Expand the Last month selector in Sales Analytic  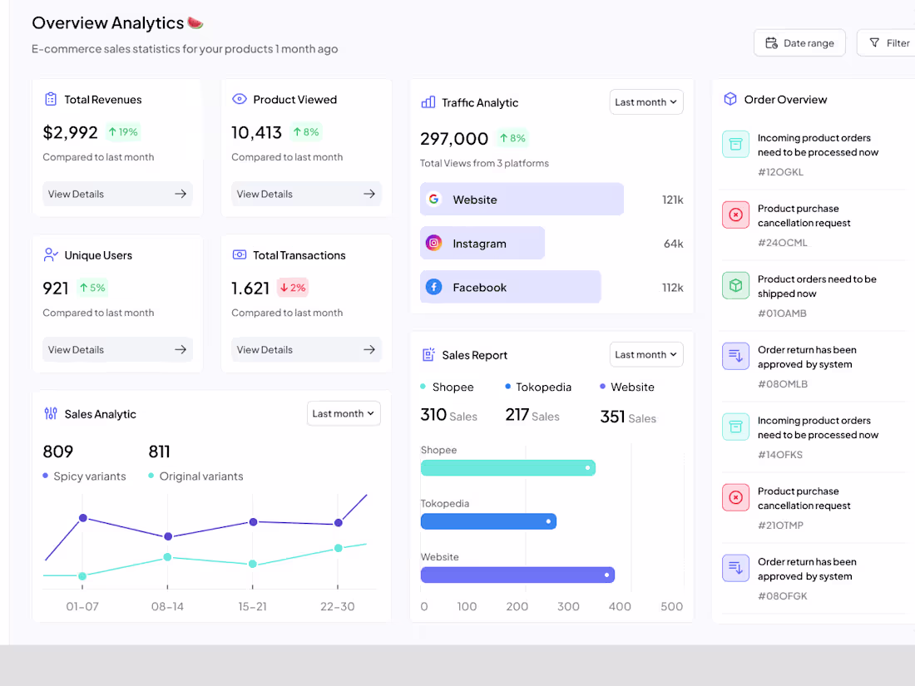tap(344, 413)
